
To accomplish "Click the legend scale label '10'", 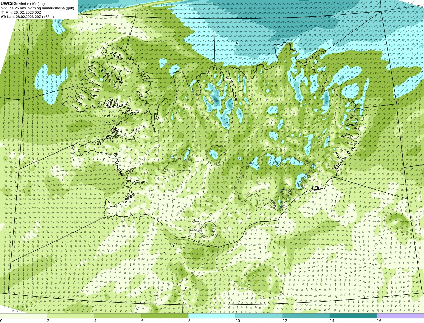I will point(238,321).
